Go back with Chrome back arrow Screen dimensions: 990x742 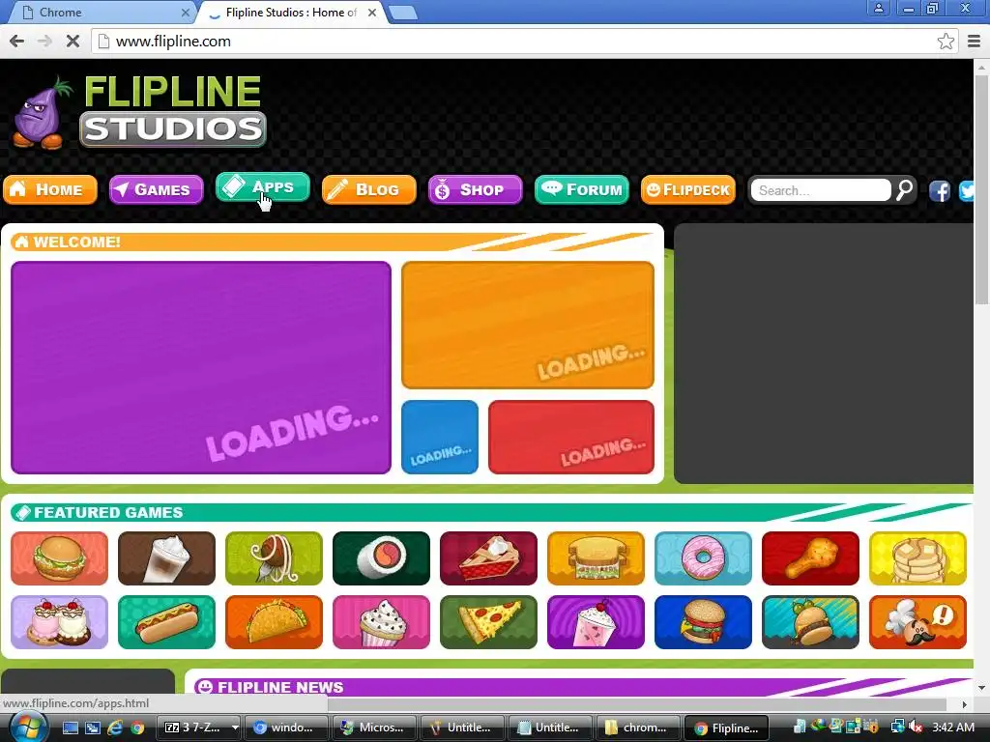click(17, 41)
